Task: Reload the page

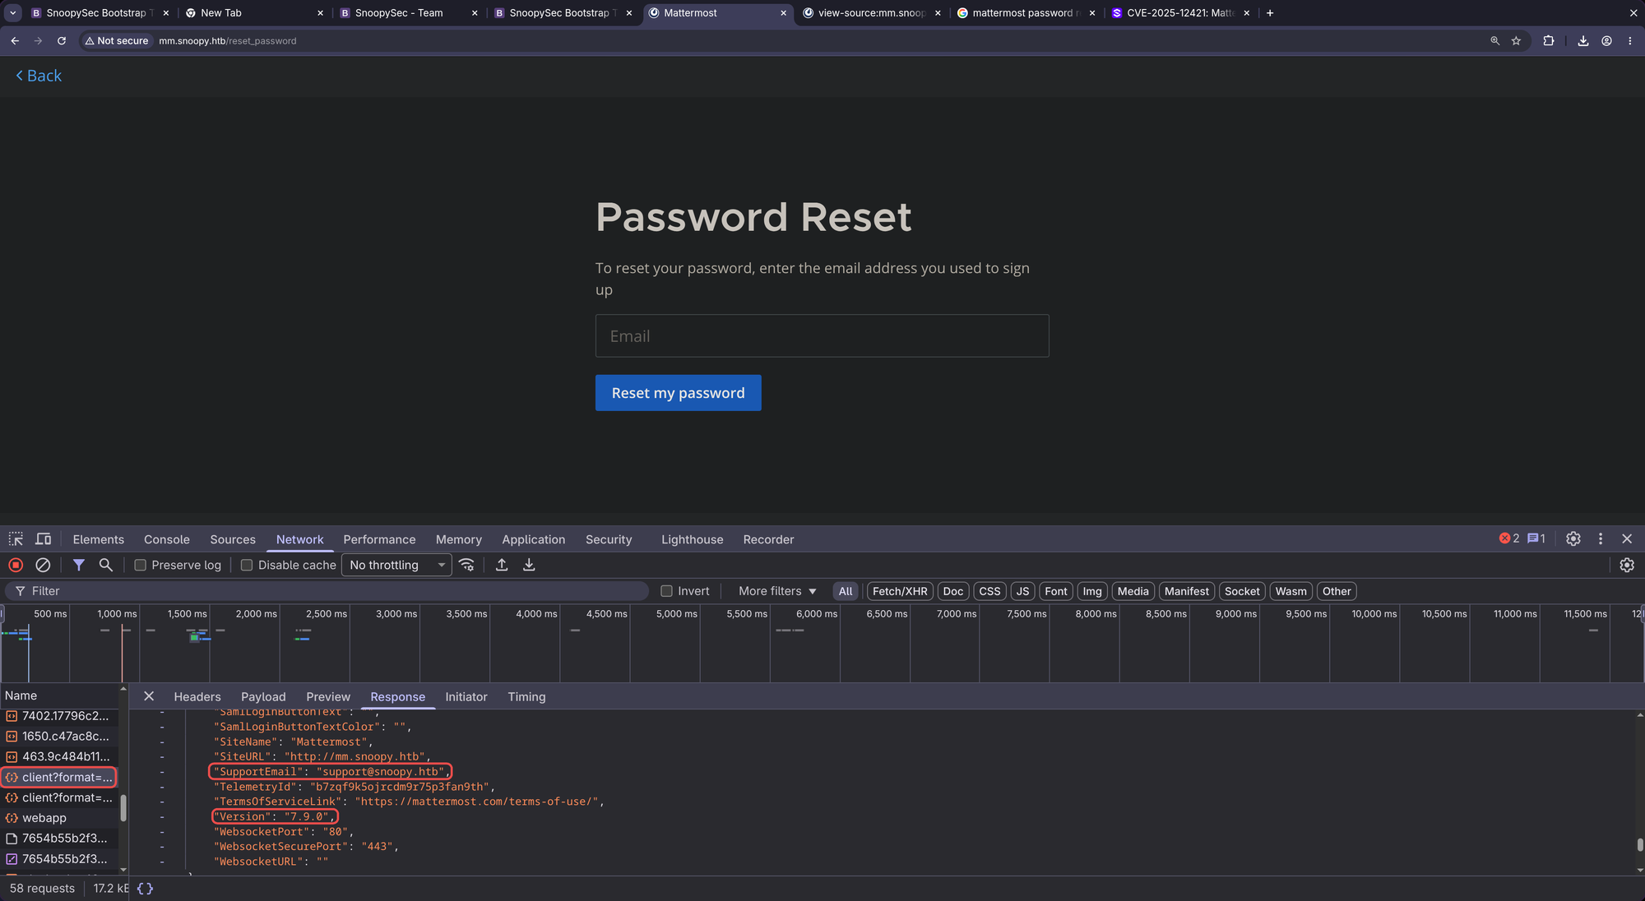Action: [x=62, y=40]
